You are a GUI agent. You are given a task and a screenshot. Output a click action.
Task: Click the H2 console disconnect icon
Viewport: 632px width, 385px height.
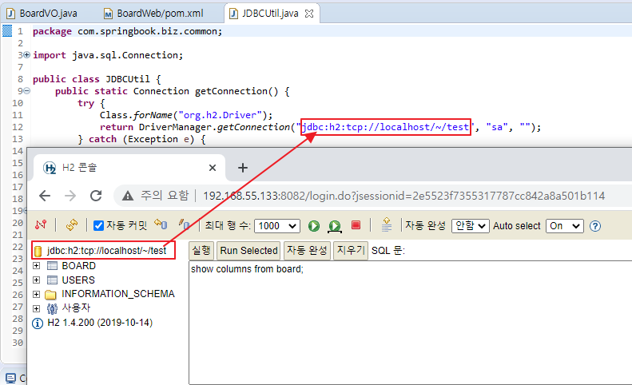pyautogui.click(x=41, y=224)
